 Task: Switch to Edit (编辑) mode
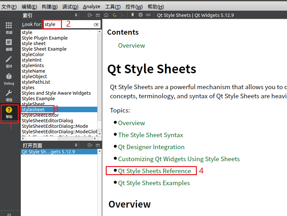tap(9, 45)
